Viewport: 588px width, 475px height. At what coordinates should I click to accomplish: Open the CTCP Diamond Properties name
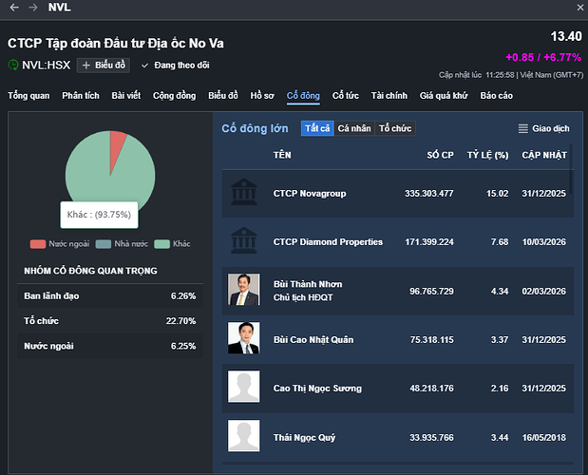pos(328,242)
